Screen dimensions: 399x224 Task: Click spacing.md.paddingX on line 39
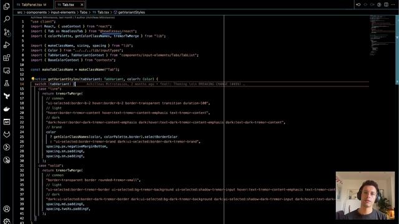(65, 204)
